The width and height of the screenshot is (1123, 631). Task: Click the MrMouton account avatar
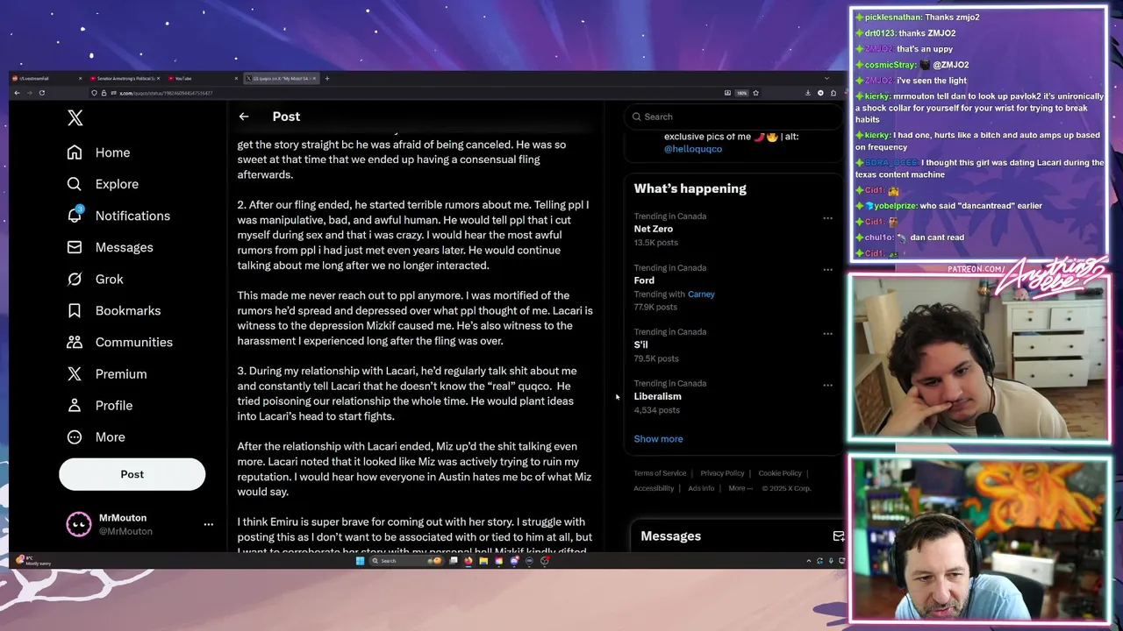click(79, 524)
